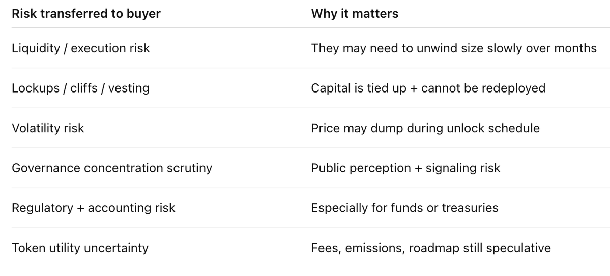Click "Especially for funds or treasuries" cell

click(x=404, y=208)
